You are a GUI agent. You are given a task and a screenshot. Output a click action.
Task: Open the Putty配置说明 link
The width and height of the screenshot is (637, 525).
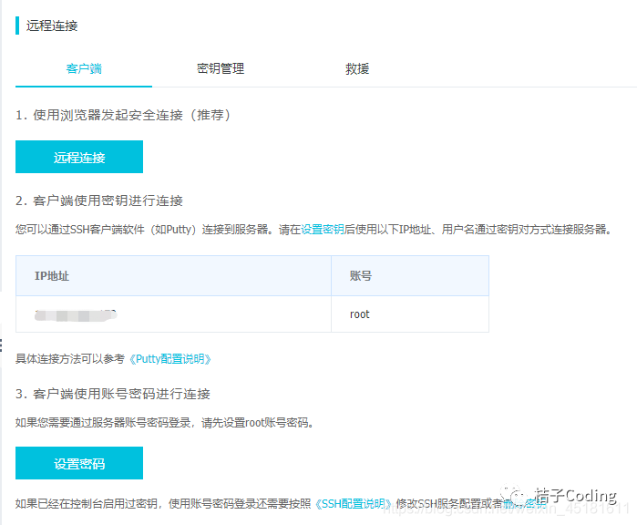[170, 359]
